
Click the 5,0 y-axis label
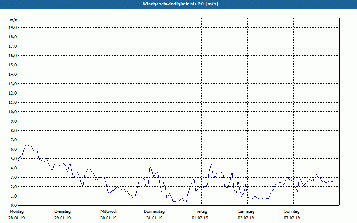13,159
